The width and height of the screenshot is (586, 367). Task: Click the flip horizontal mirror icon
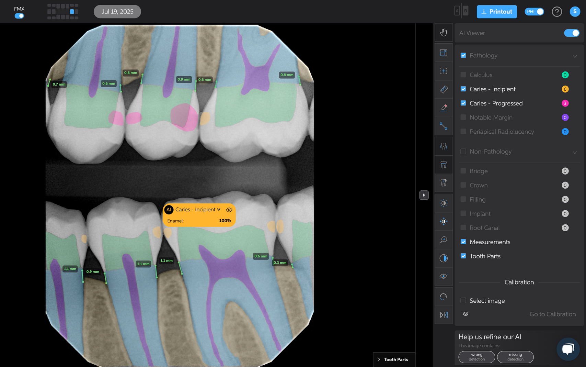tap(444, 315)
